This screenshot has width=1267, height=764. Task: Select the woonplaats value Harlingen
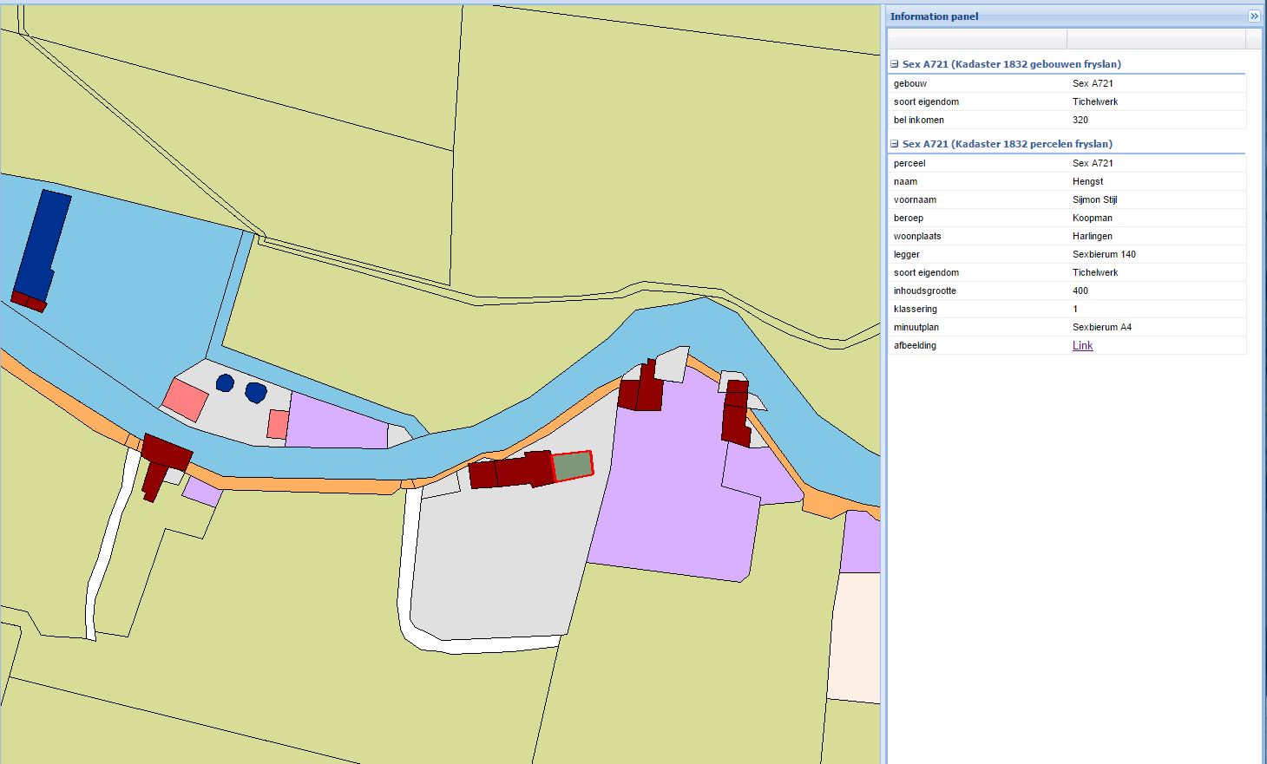click(1092, 236)
